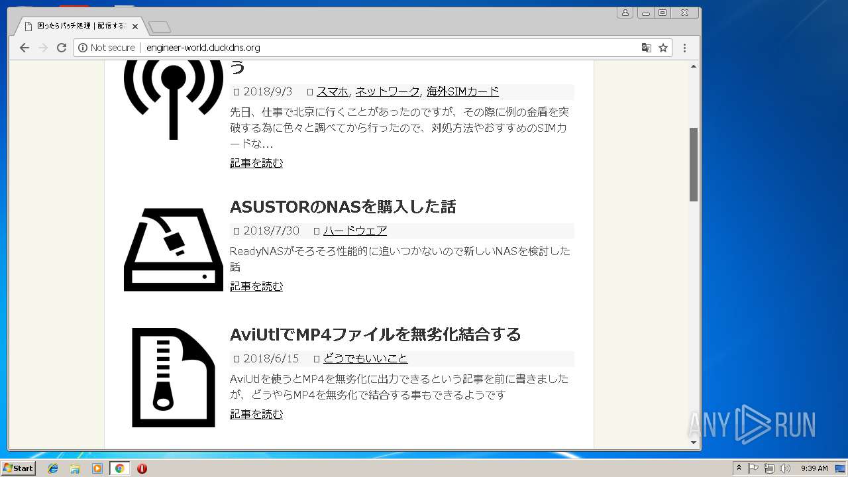Open a new tab

coord(160,26)
